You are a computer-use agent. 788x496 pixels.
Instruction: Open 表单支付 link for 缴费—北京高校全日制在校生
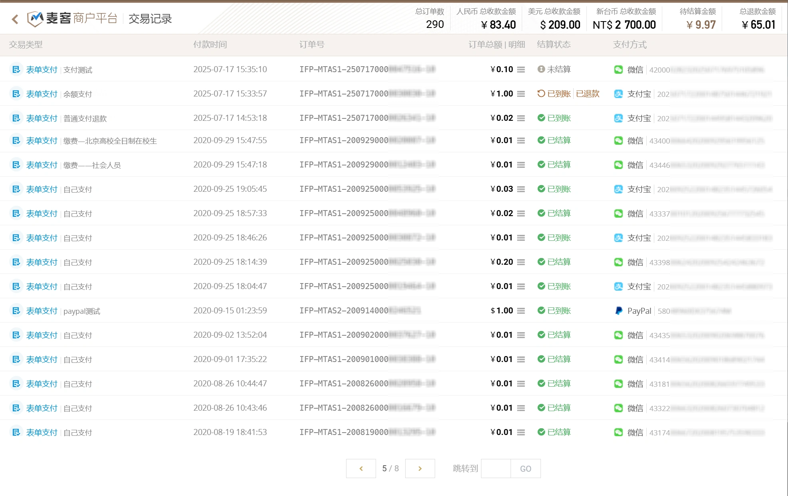(x=42, y=141)
